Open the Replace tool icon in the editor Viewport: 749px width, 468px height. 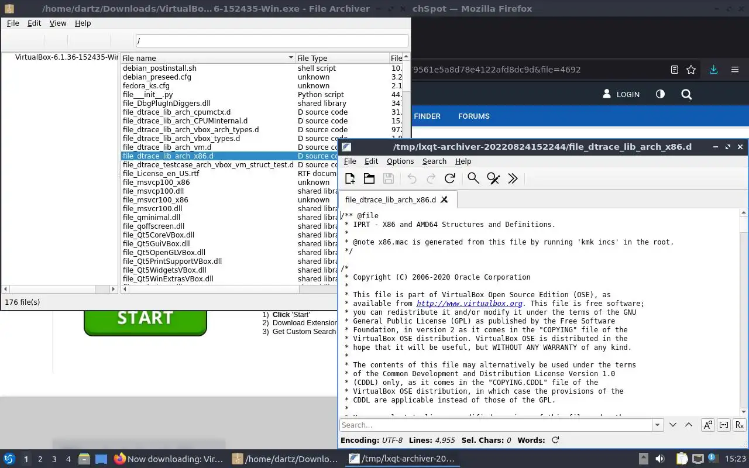(493, 178)
